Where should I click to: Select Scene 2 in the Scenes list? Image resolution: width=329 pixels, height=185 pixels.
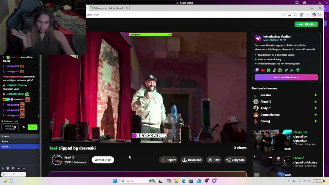tap(20, 146)
